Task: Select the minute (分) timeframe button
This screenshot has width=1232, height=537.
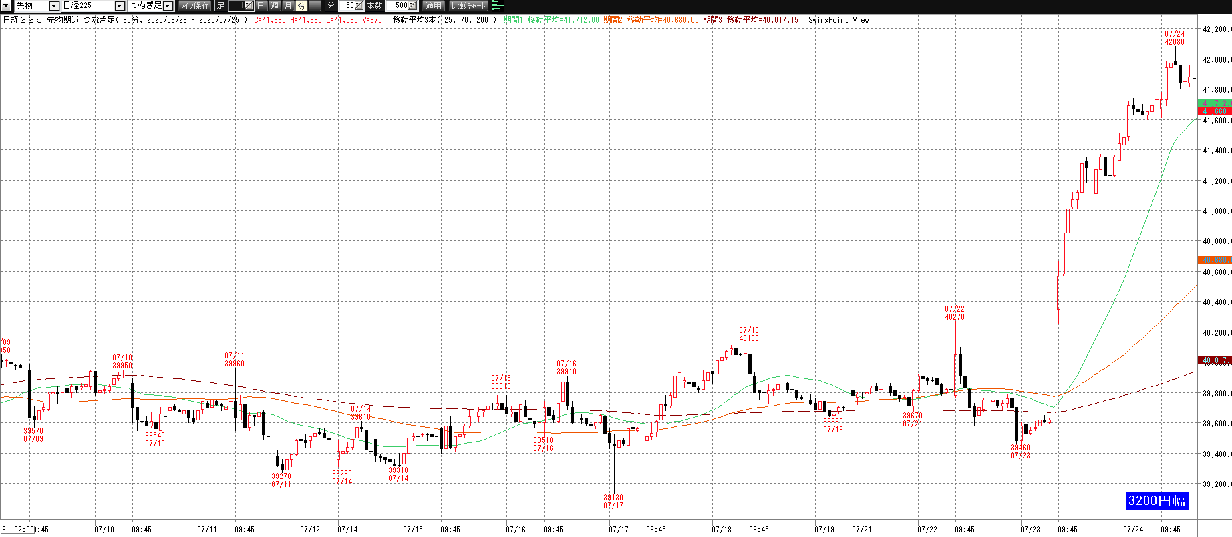Action: [x=301, y=6]
